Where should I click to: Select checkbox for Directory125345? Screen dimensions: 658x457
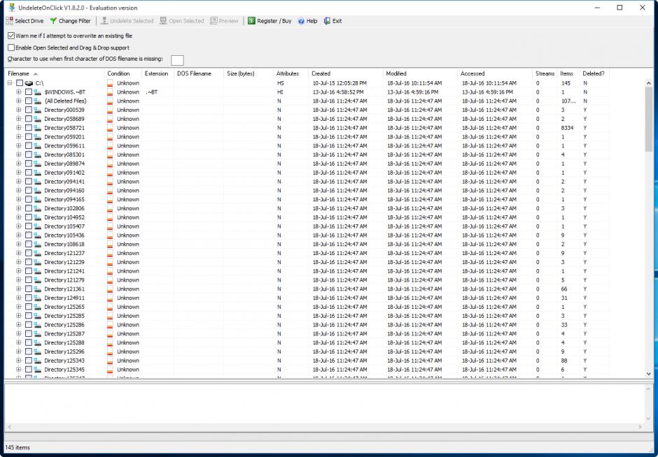(x=29, y=370)
